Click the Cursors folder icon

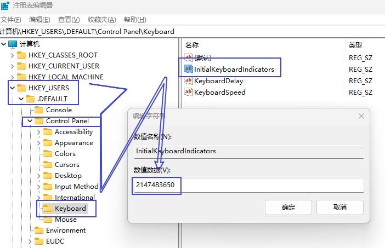click(x=48, y=165)
